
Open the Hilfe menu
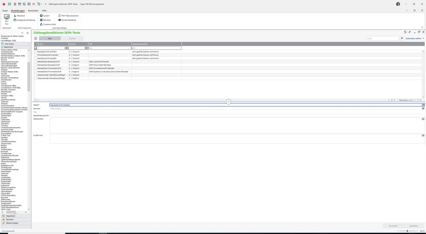[x=44, y=11]
